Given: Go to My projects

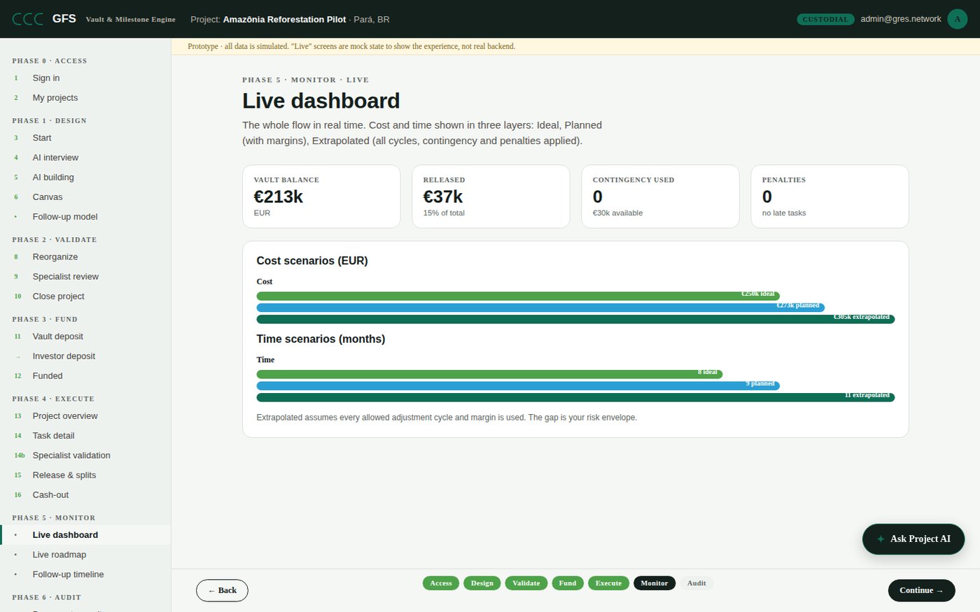Looking at the screenshot, I should 85,97.
